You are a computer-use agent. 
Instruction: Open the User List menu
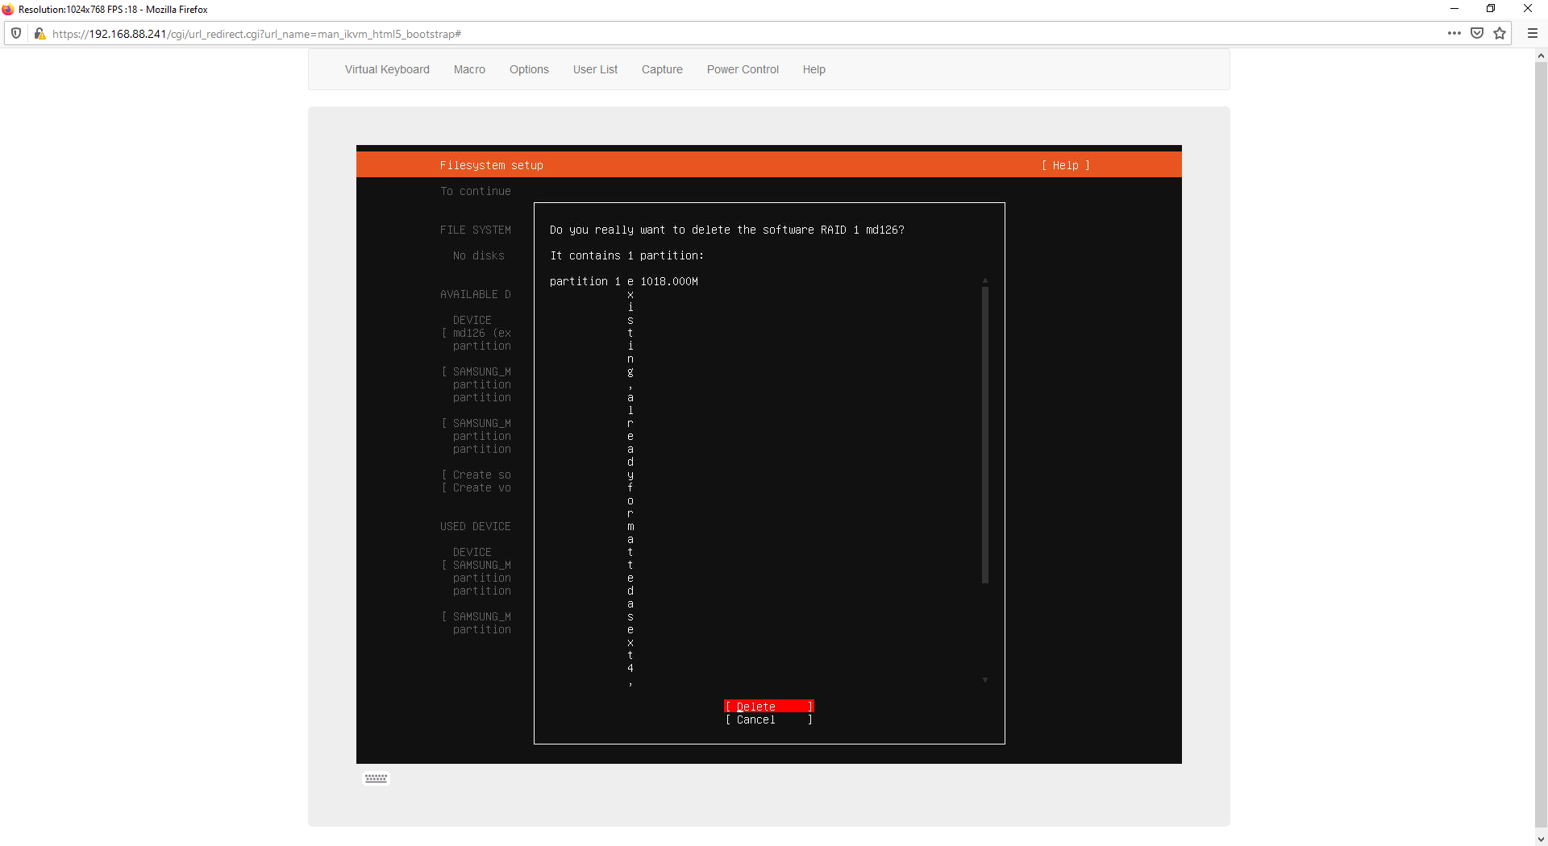595,69
